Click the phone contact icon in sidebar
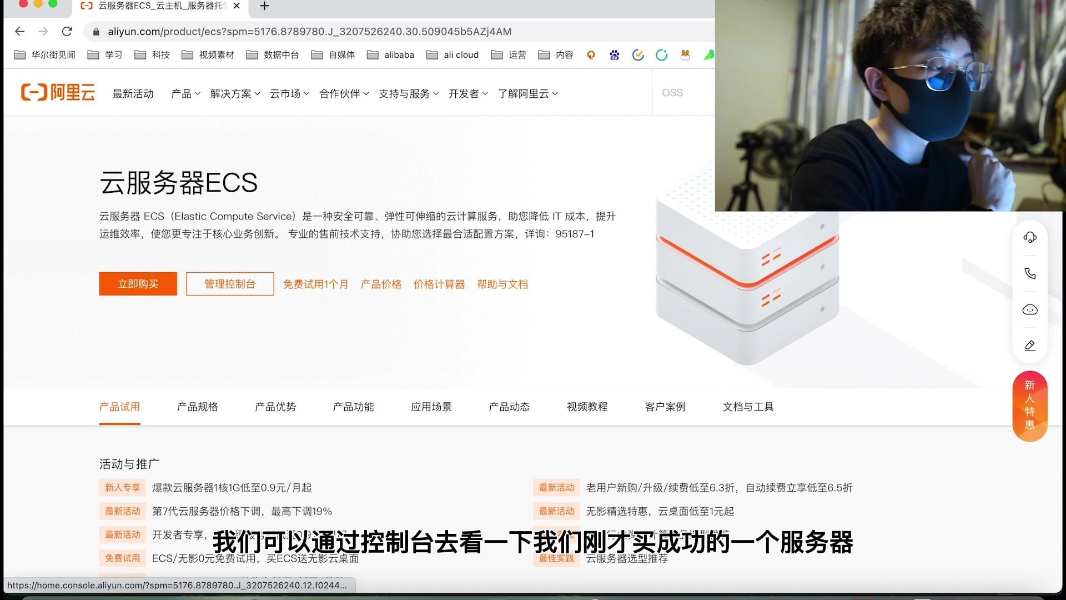1066x600 pixels. [x=1030, y=273]
